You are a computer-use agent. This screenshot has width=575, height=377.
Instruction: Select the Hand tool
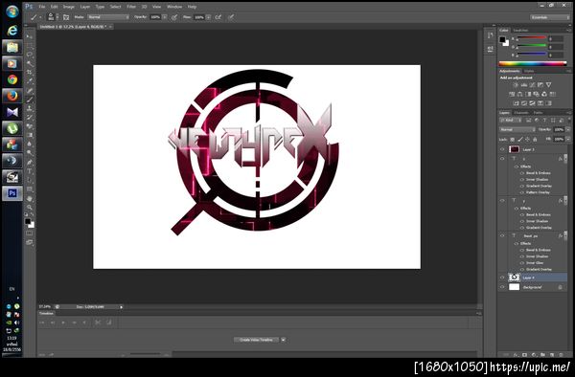click(30, 199)
